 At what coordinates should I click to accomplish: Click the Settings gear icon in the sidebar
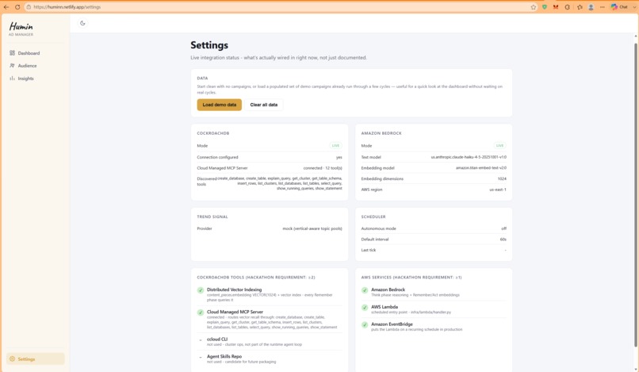(x=12, y=359)
